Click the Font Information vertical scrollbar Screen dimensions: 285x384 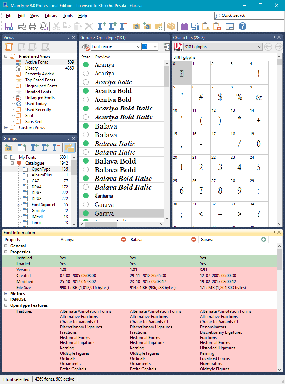click(279, 260)
